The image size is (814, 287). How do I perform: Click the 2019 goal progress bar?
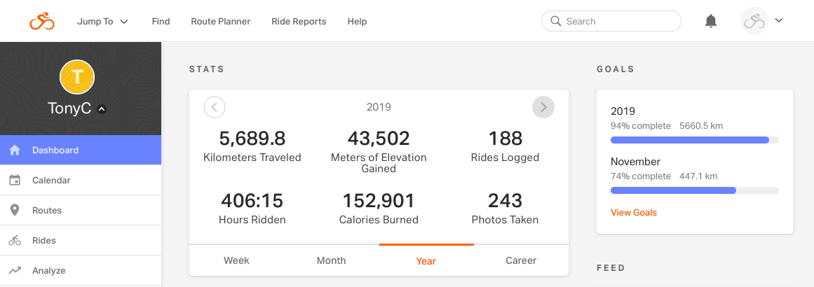coord(694,140)
